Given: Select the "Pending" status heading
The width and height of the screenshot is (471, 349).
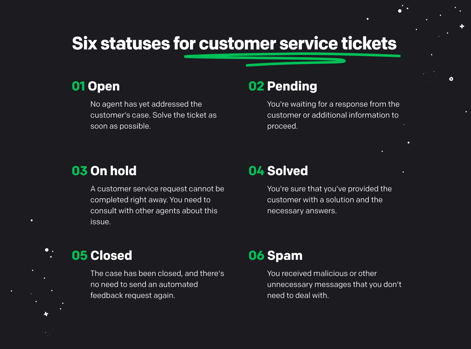Looking at the screenshot, I should [292, 86].
